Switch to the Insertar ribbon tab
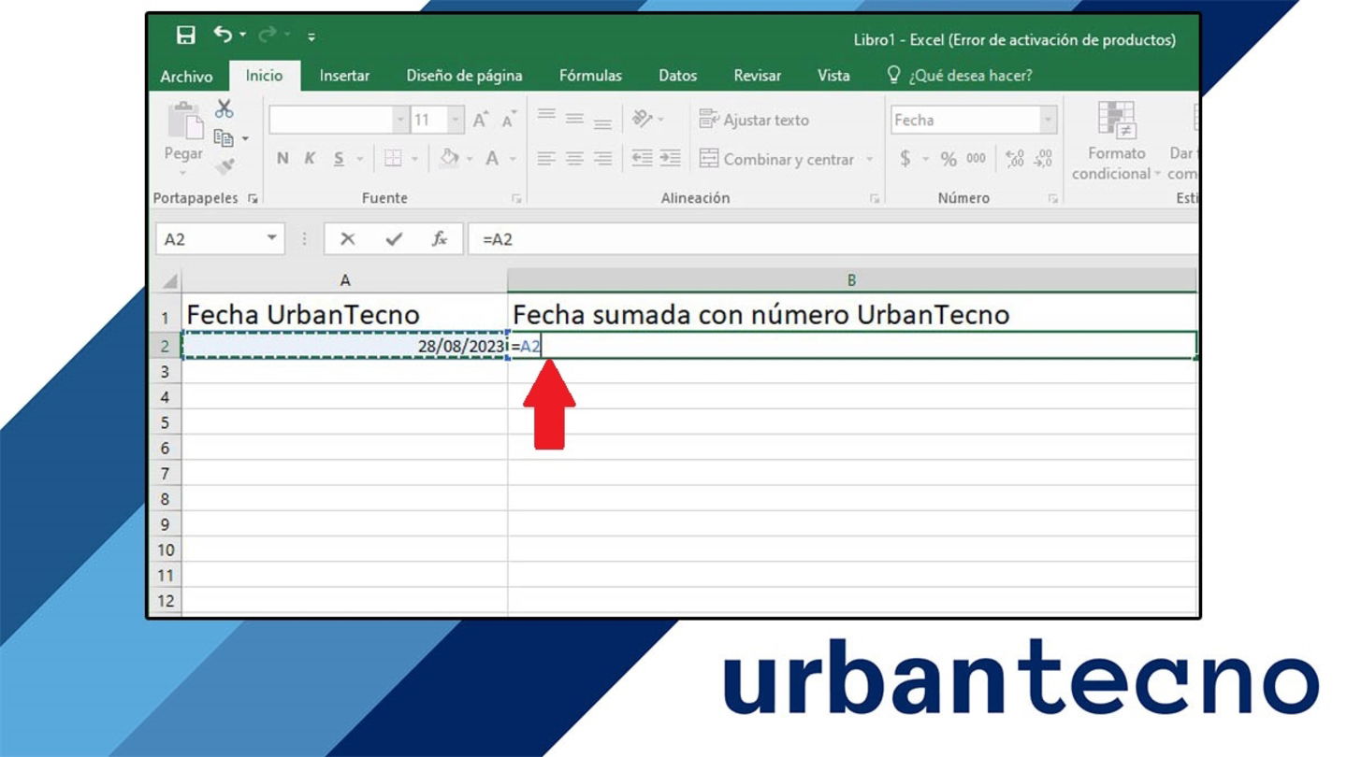The image size is (1347, 757). pyautogui.click(x=344, y=76)
